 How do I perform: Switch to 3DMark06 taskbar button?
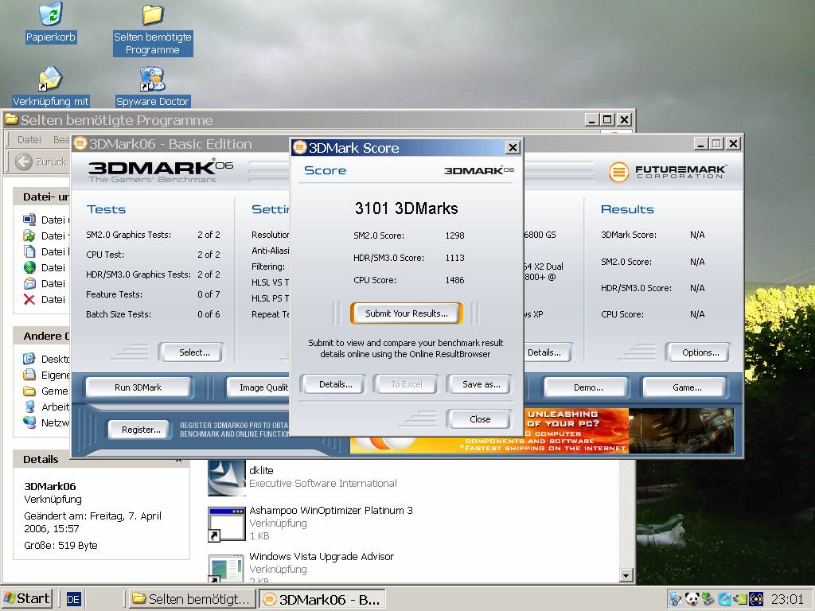[322, 599]
